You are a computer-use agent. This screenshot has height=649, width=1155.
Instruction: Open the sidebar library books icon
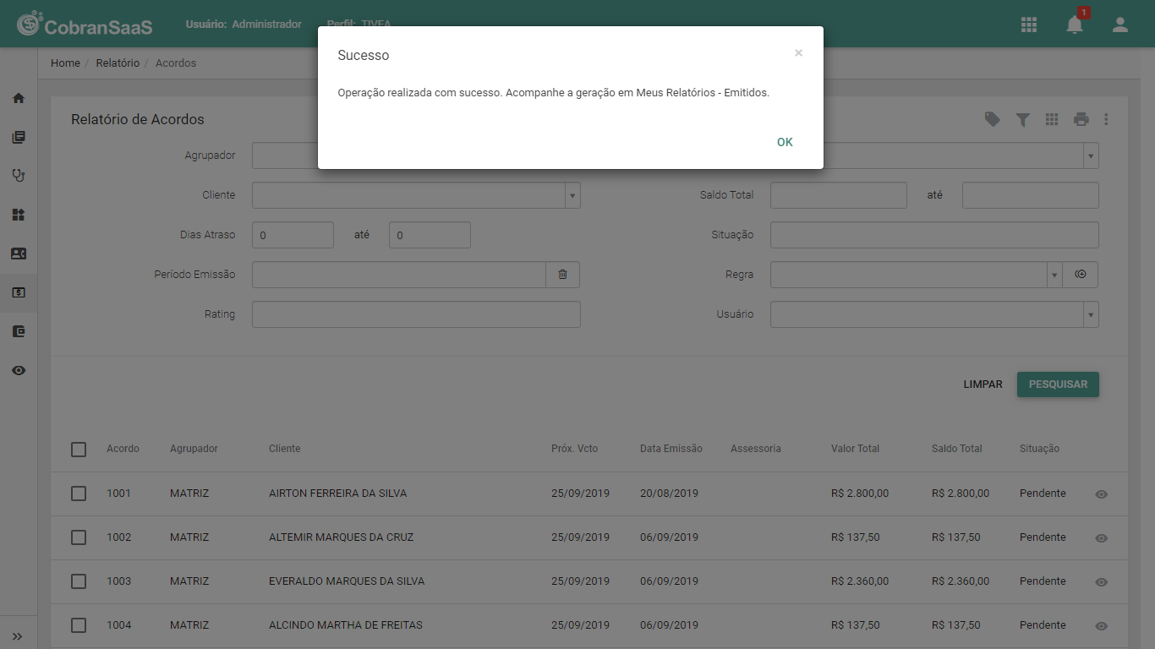tap(19, 137)
